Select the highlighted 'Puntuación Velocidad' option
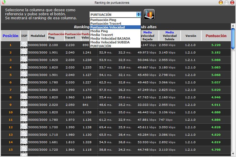236x157 pixels. pyautogui.click(x=107, y=27)
